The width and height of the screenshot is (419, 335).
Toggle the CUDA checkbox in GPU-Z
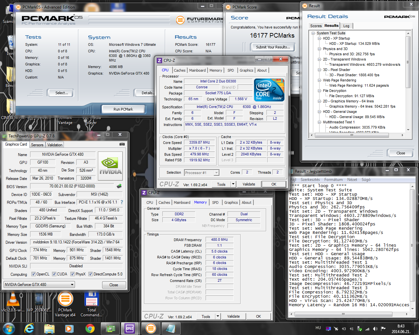tap(54, 274)
